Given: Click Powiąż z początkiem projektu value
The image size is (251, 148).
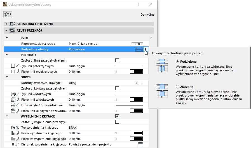Looking at the screenshot, I should pos(90,144).
